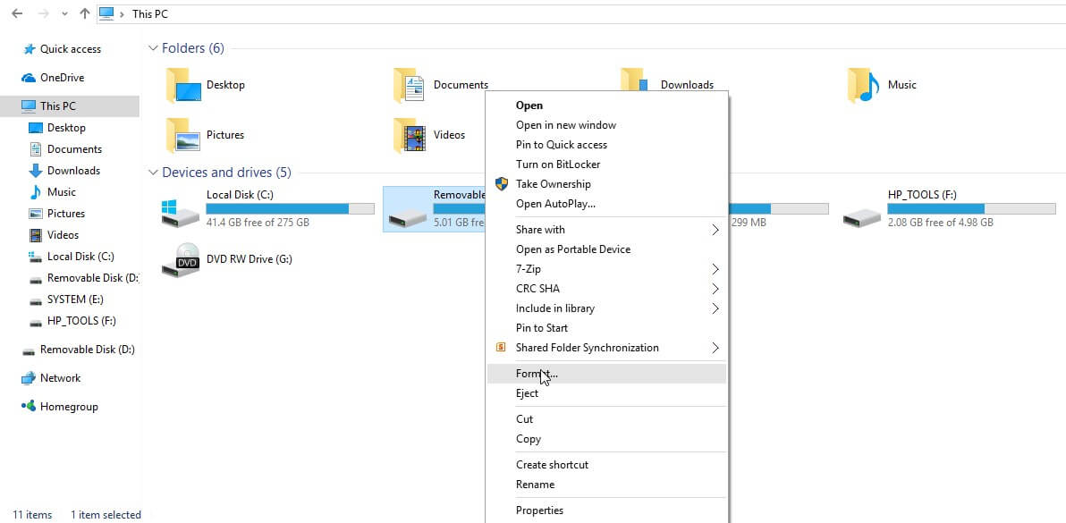Open the Pictures folder
Viewport: 1066px width, 523px height.
224,135
